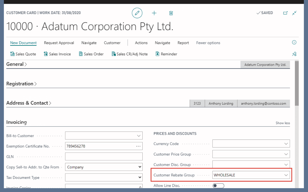Expand the Address & Contact section

[29, 103]
